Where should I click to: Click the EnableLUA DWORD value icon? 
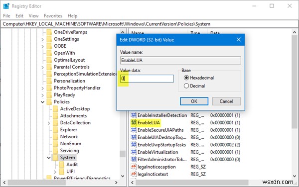[134, 122]
